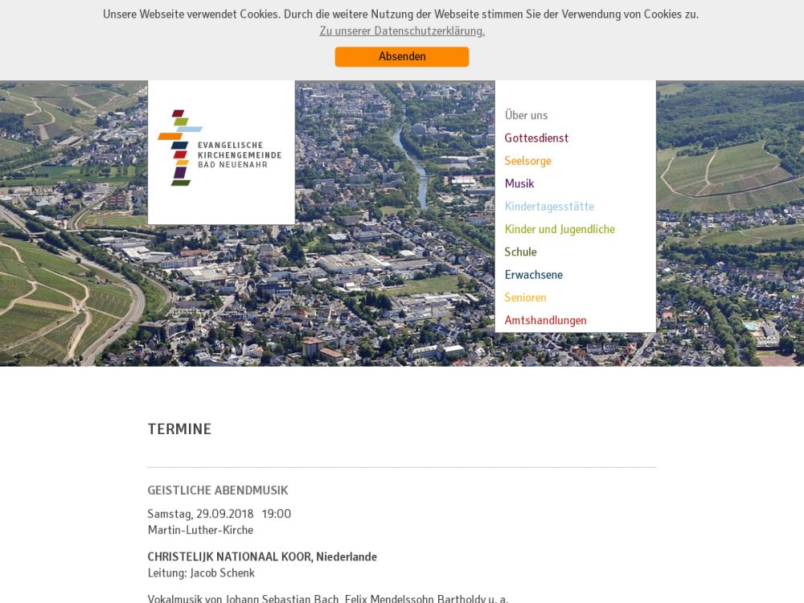Click the Senioren menu link
The height and width of the screenshot is (603, 804).
tap(525, 297)
